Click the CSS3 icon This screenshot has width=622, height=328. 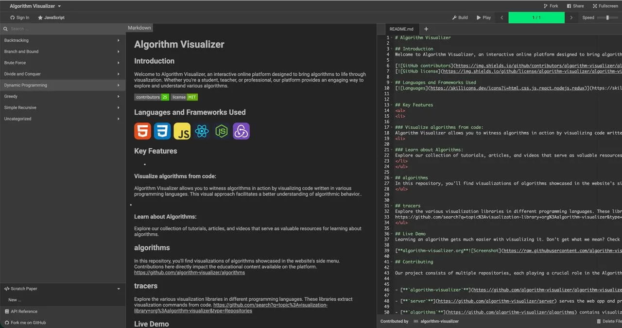[162, 131]
